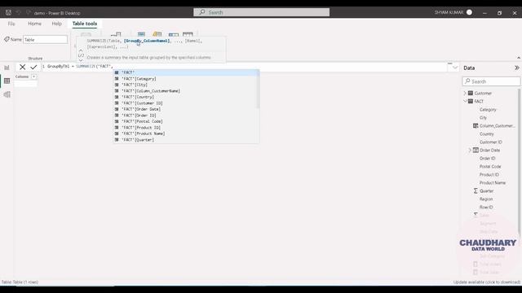This screenshot has width=522, height=293.
Task: Choose 'FACT'[Customer ID] from autocomplete list
Action: (186, 103)
